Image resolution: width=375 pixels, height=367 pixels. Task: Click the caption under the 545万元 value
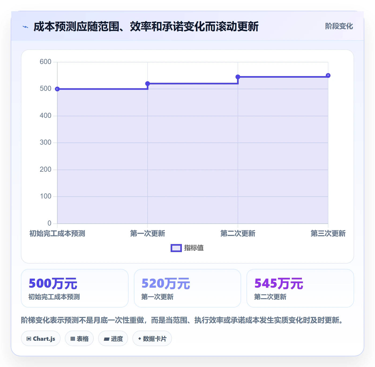tap(270, 297)
